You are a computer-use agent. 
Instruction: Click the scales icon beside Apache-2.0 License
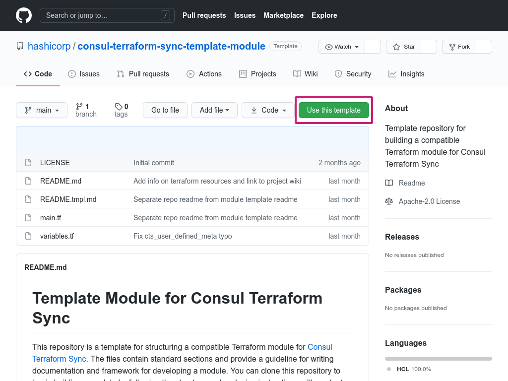tap(389, 201)
